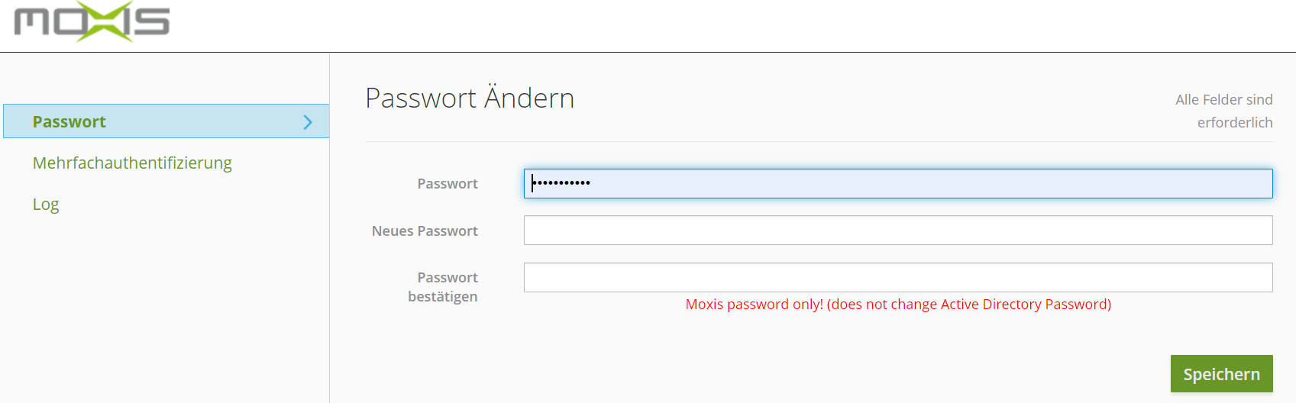
Task: Go to the Log section
Action: coord(46,205)
